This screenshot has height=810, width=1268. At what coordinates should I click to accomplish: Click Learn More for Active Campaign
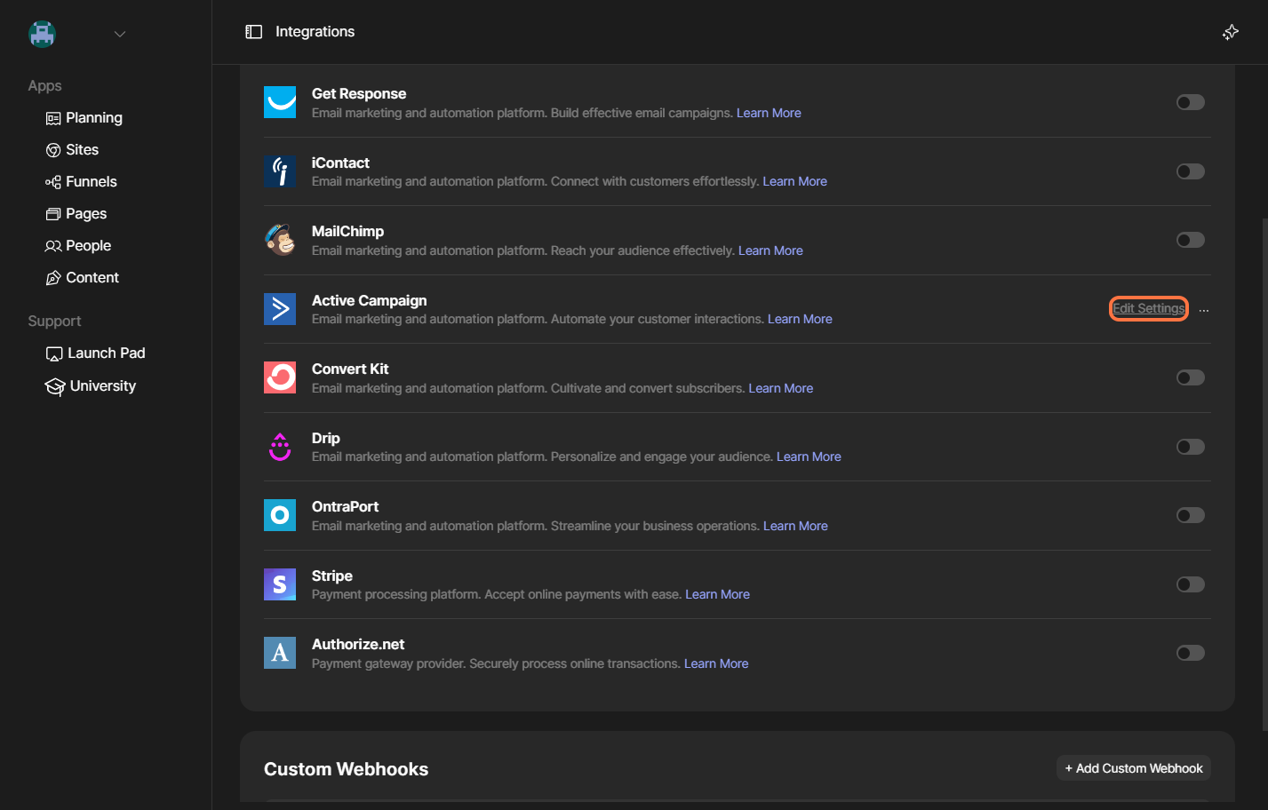tap(800, 319)
